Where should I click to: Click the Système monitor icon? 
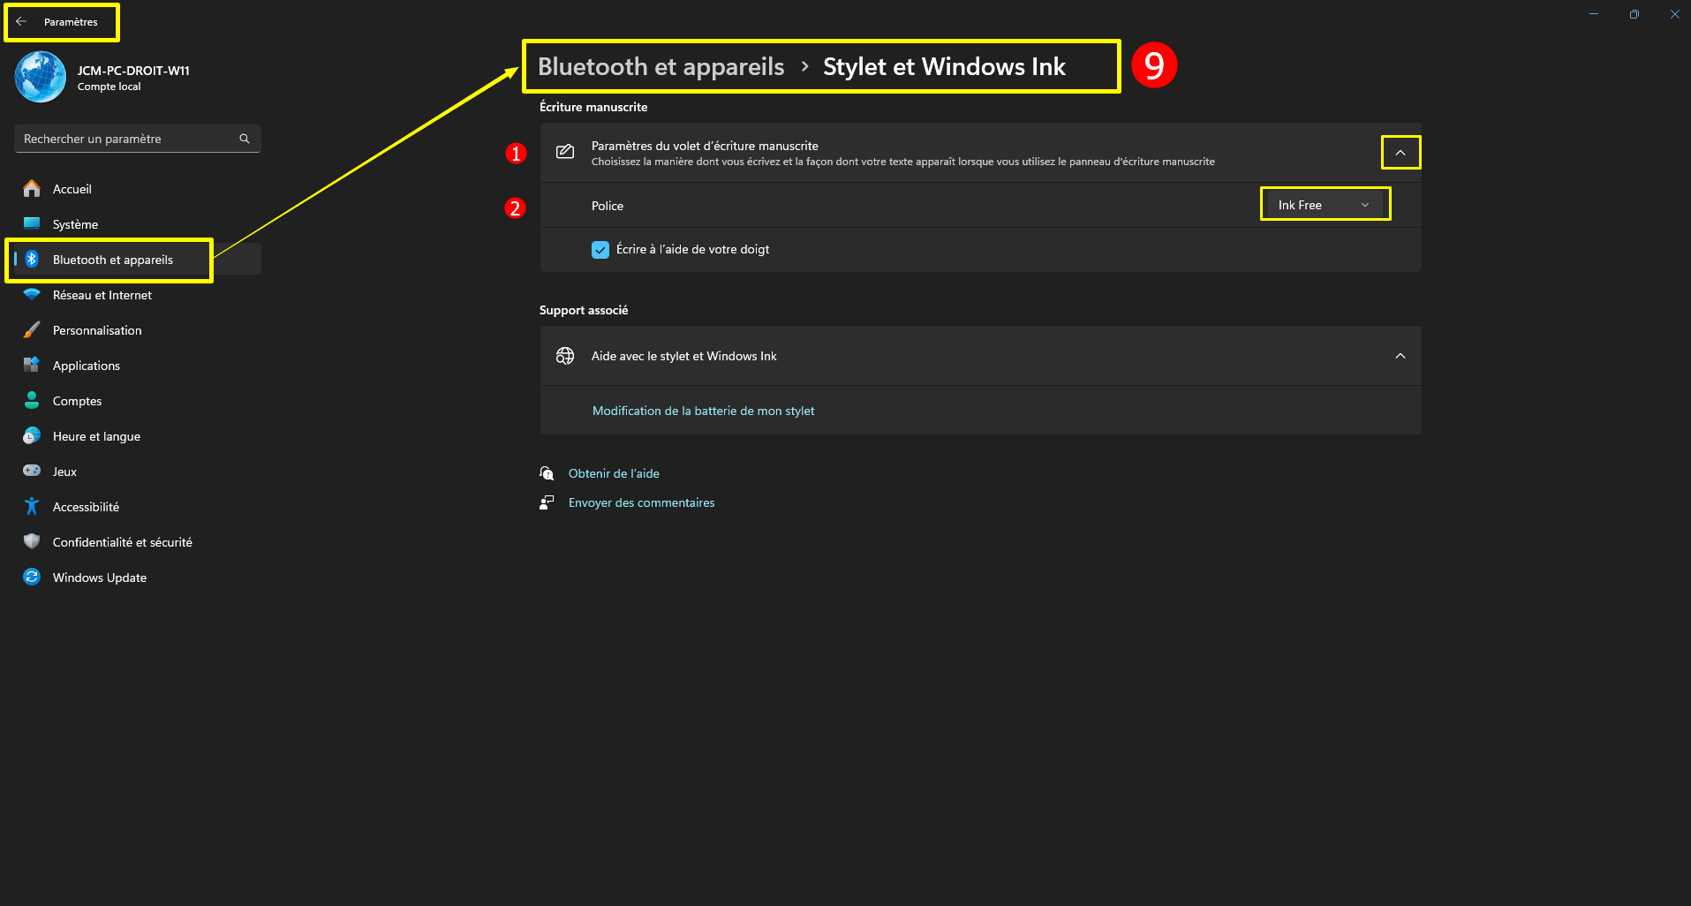coord(32,224)
